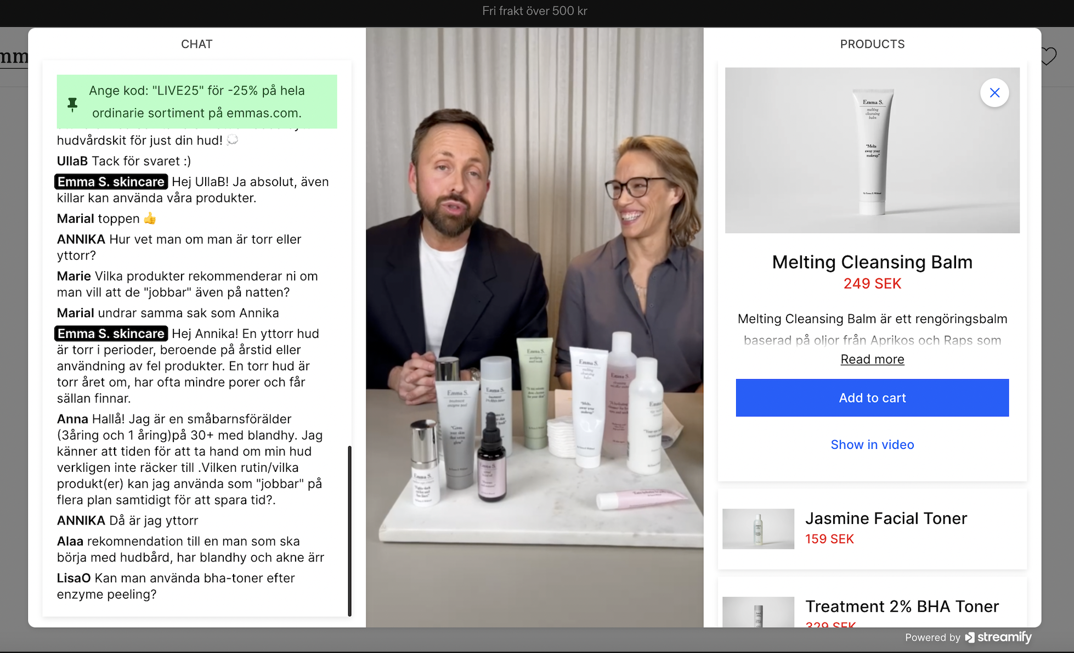Expand description with Read more link
Image resolution: width=1074 pixels, height=653 pixels.
tap(872, 359)
